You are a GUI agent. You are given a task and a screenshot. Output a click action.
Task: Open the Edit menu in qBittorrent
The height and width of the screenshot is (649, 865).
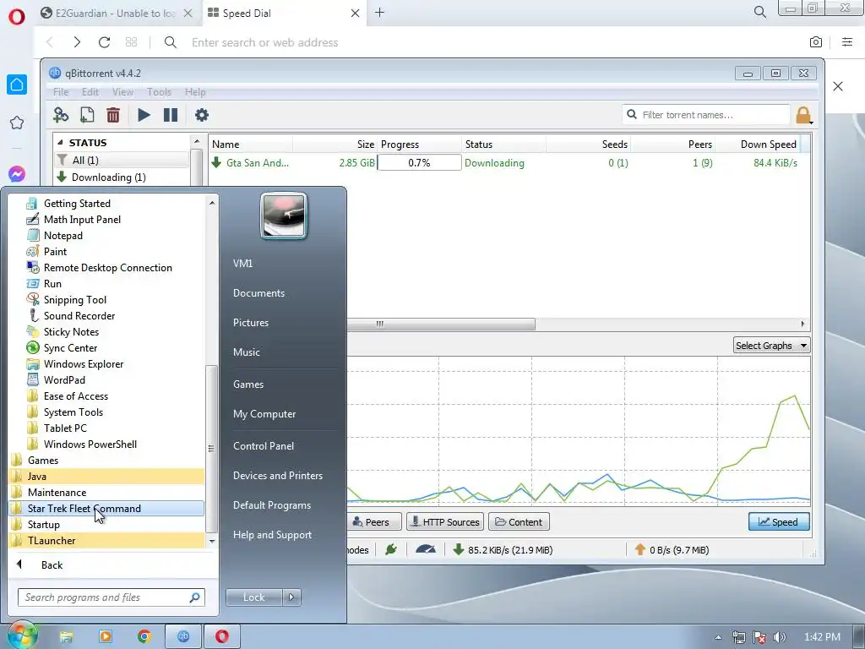pyautogui.click(x=90, y=91)
